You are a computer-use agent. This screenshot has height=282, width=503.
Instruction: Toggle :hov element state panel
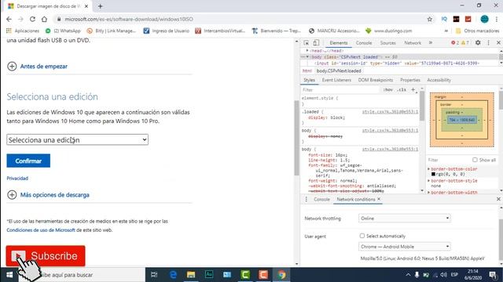point(387,90)
